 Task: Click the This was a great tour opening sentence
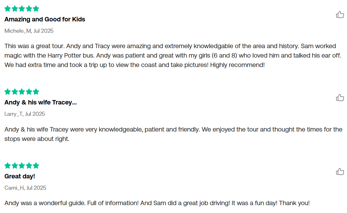(x=35, y=46)
